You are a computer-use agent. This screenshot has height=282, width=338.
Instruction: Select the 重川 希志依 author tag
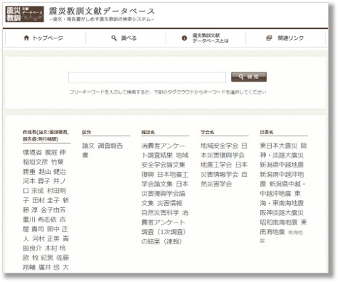coord(40,220)
